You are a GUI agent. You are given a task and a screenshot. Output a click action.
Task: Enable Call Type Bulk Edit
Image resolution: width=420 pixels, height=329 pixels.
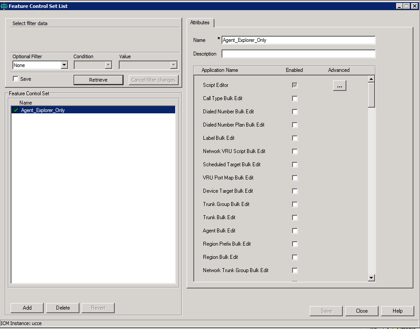tap(295, 98)
